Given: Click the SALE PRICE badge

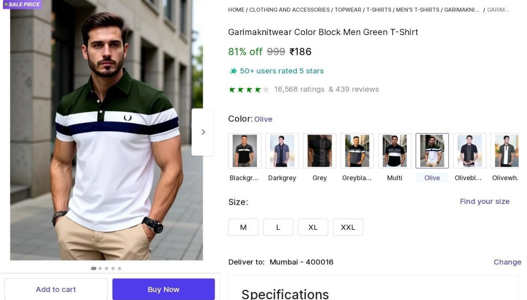Looking at the screenshot, I should 22,4.
